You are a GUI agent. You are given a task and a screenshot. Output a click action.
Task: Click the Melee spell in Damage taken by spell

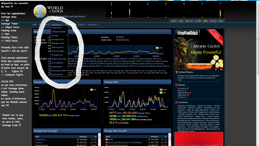point(111,140)
